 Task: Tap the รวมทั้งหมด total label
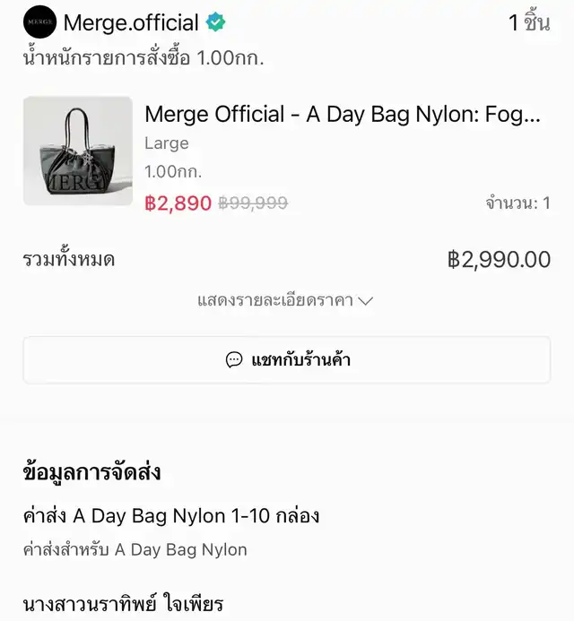click(69, 260)
